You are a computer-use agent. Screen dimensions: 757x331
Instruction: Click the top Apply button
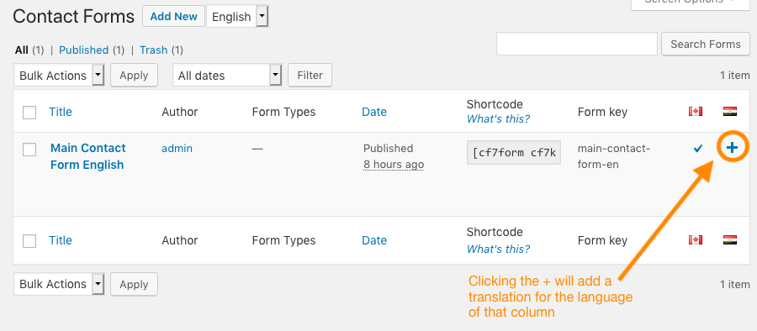click(x=135, y=76)
